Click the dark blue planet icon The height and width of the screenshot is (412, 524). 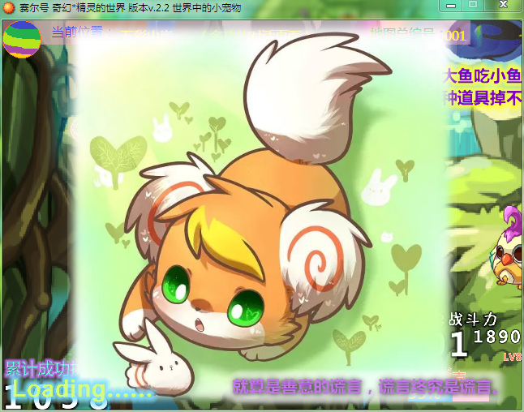pyautogui.click(x=484, y=40)
